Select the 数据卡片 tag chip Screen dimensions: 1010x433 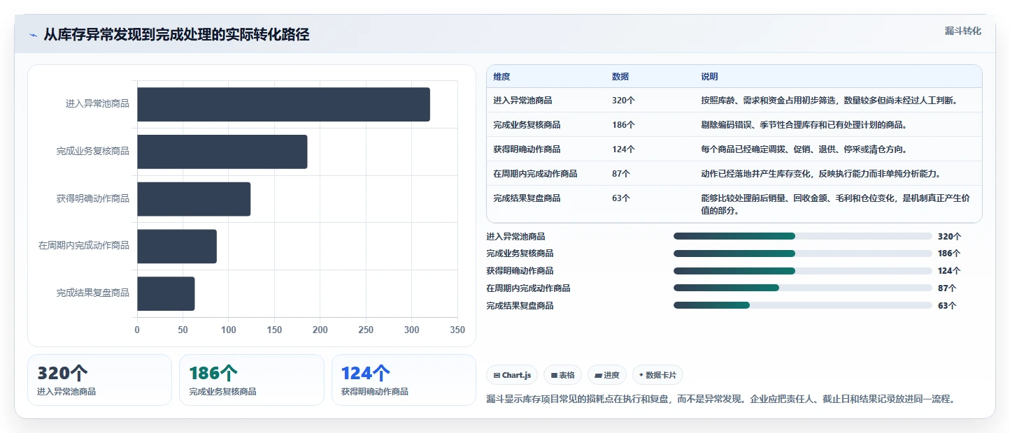pyautogui.click(x=657, y=375)
